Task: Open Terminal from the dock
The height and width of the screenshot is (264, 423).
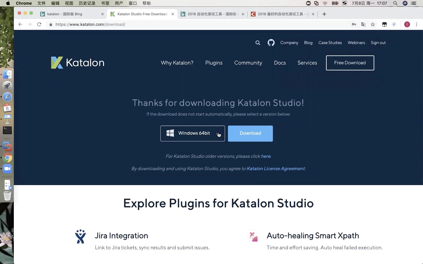Action: pyautogui.click(x=7, y=130)
